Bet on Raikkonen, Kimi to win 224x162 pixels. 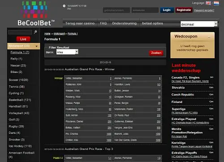(x=88, y=85)
